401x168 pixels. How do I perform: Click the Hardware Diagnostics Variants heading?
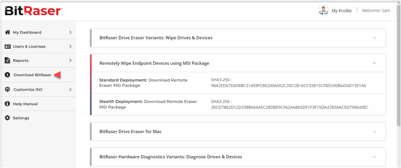coord(171,157)
